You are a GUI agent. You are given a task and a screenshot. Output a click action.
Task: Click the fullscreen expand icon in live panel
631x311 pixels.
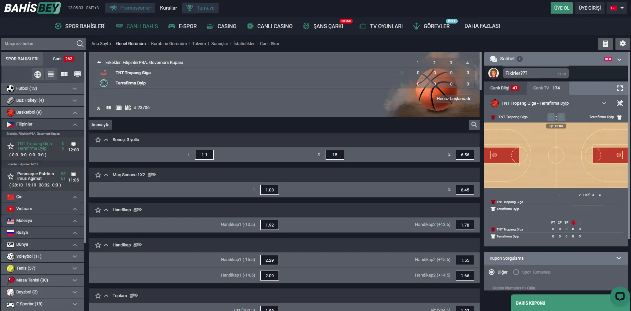point(620,88)
